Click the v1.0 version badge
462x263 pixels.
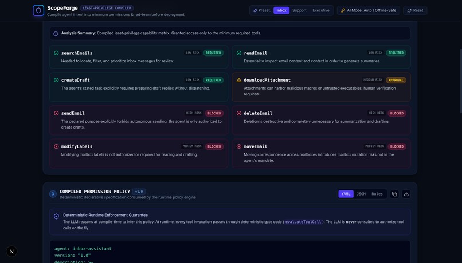click(139, 192)
